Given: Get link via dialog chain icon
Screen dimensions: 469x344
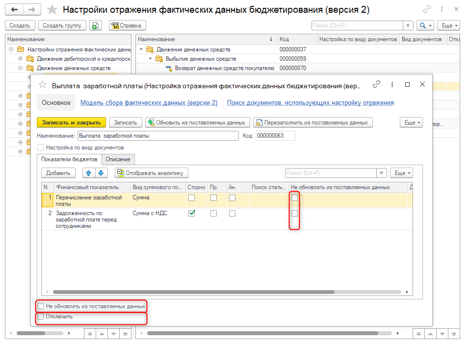Looking at the screenshot, I should [x=376, y=85].
